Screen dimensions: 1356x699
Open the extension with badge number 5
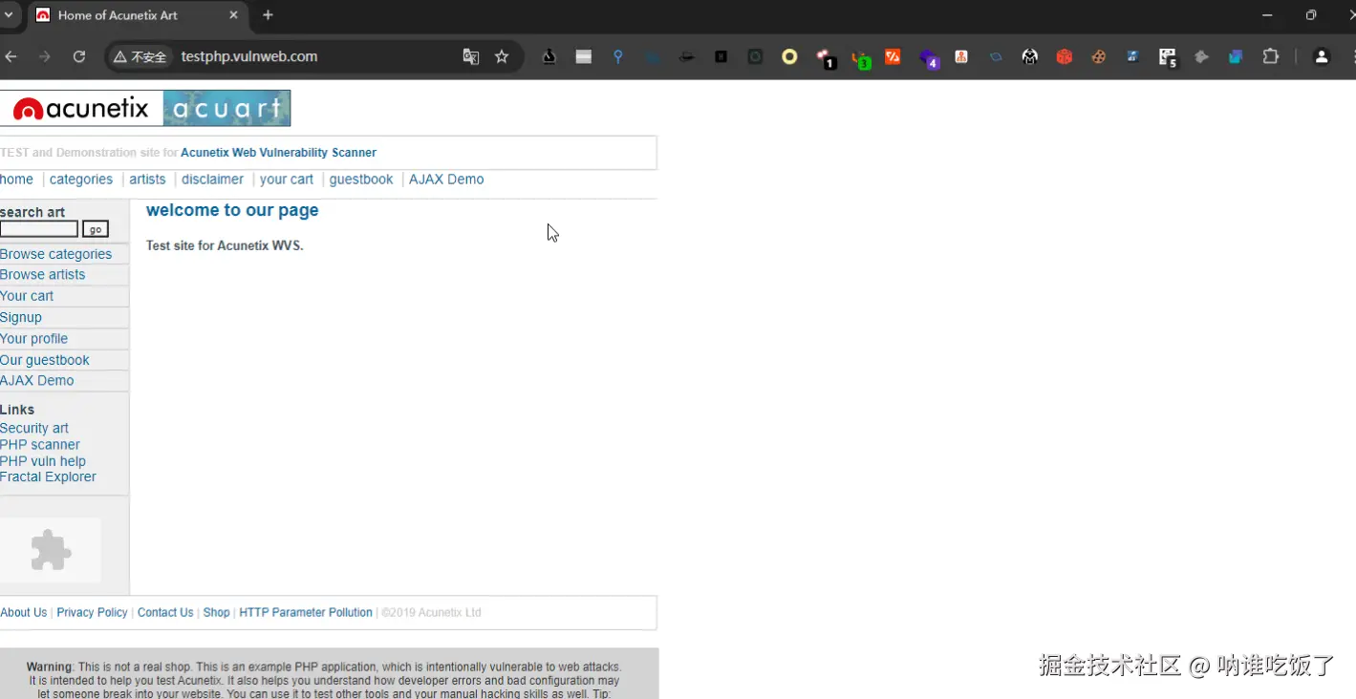[x=1168, y=58]
